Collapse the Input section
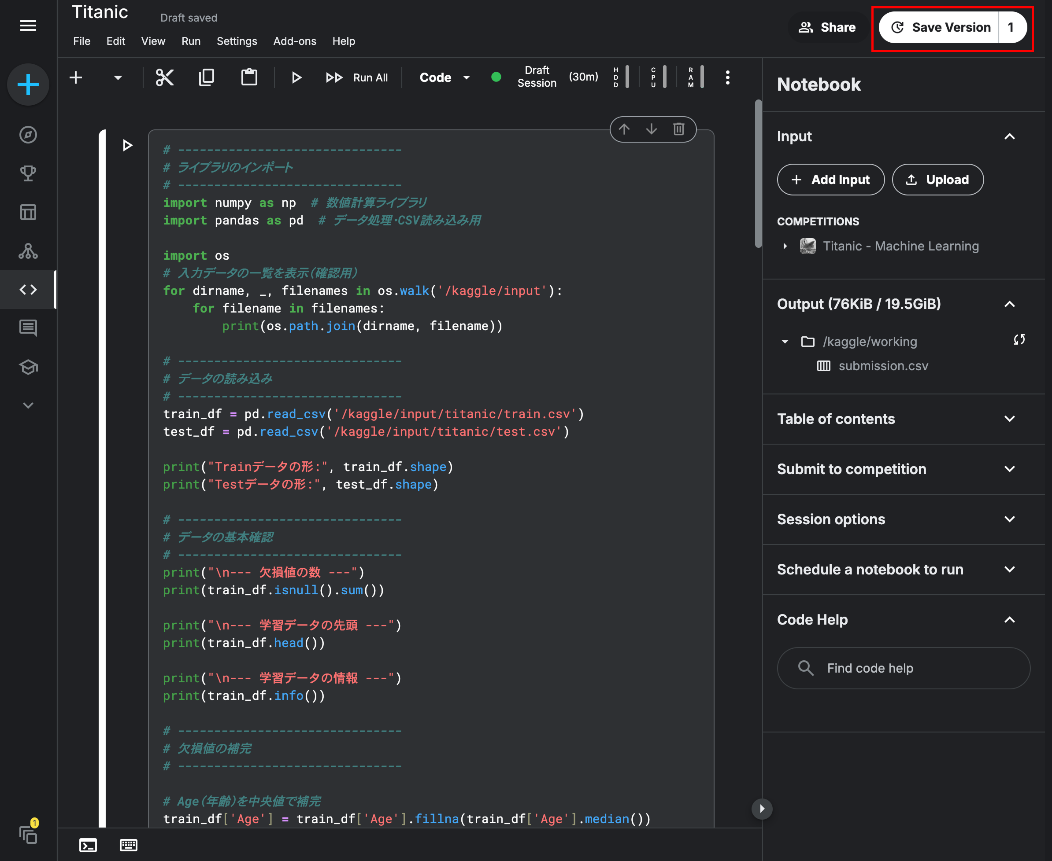The height and width of the screenshot is (861, 1052). click(1009, 136)
